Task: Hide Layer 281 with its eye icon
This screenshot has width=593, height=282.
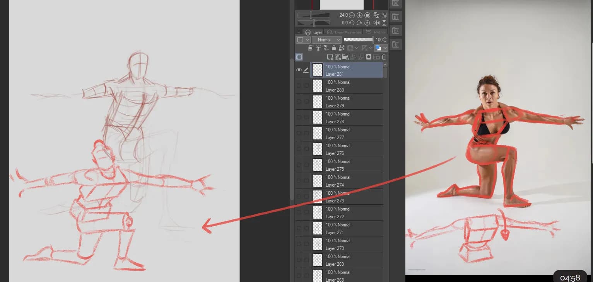Action: point(299,70)
